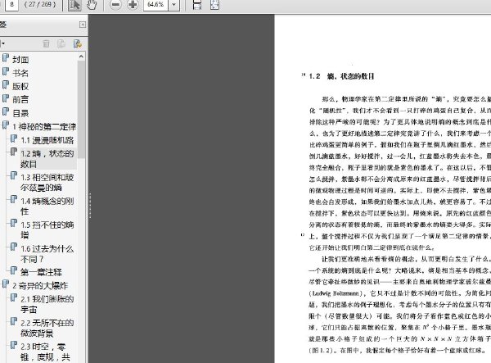
Task: Open bookmark 封面
Action: click(20, 60)
